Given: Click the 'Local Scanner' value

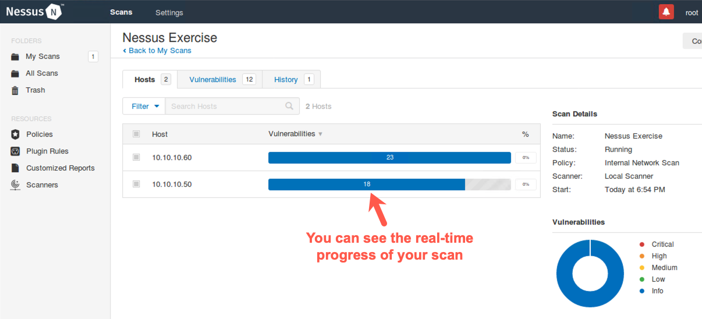Looking at the screenshot, I should point(629,176).
